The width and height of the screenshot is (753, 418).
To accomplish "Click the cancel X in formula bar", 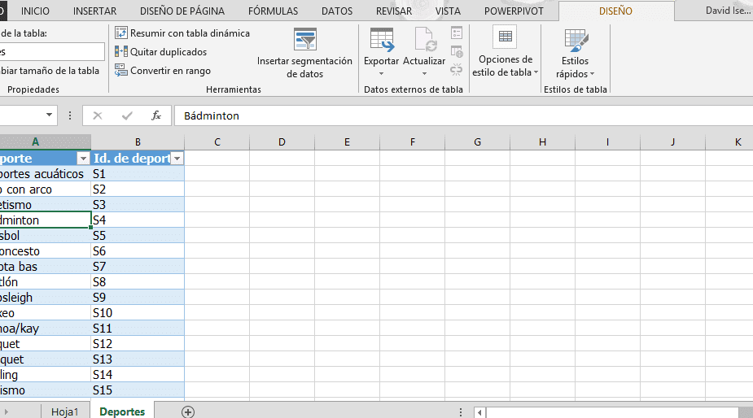I will 98,115.
